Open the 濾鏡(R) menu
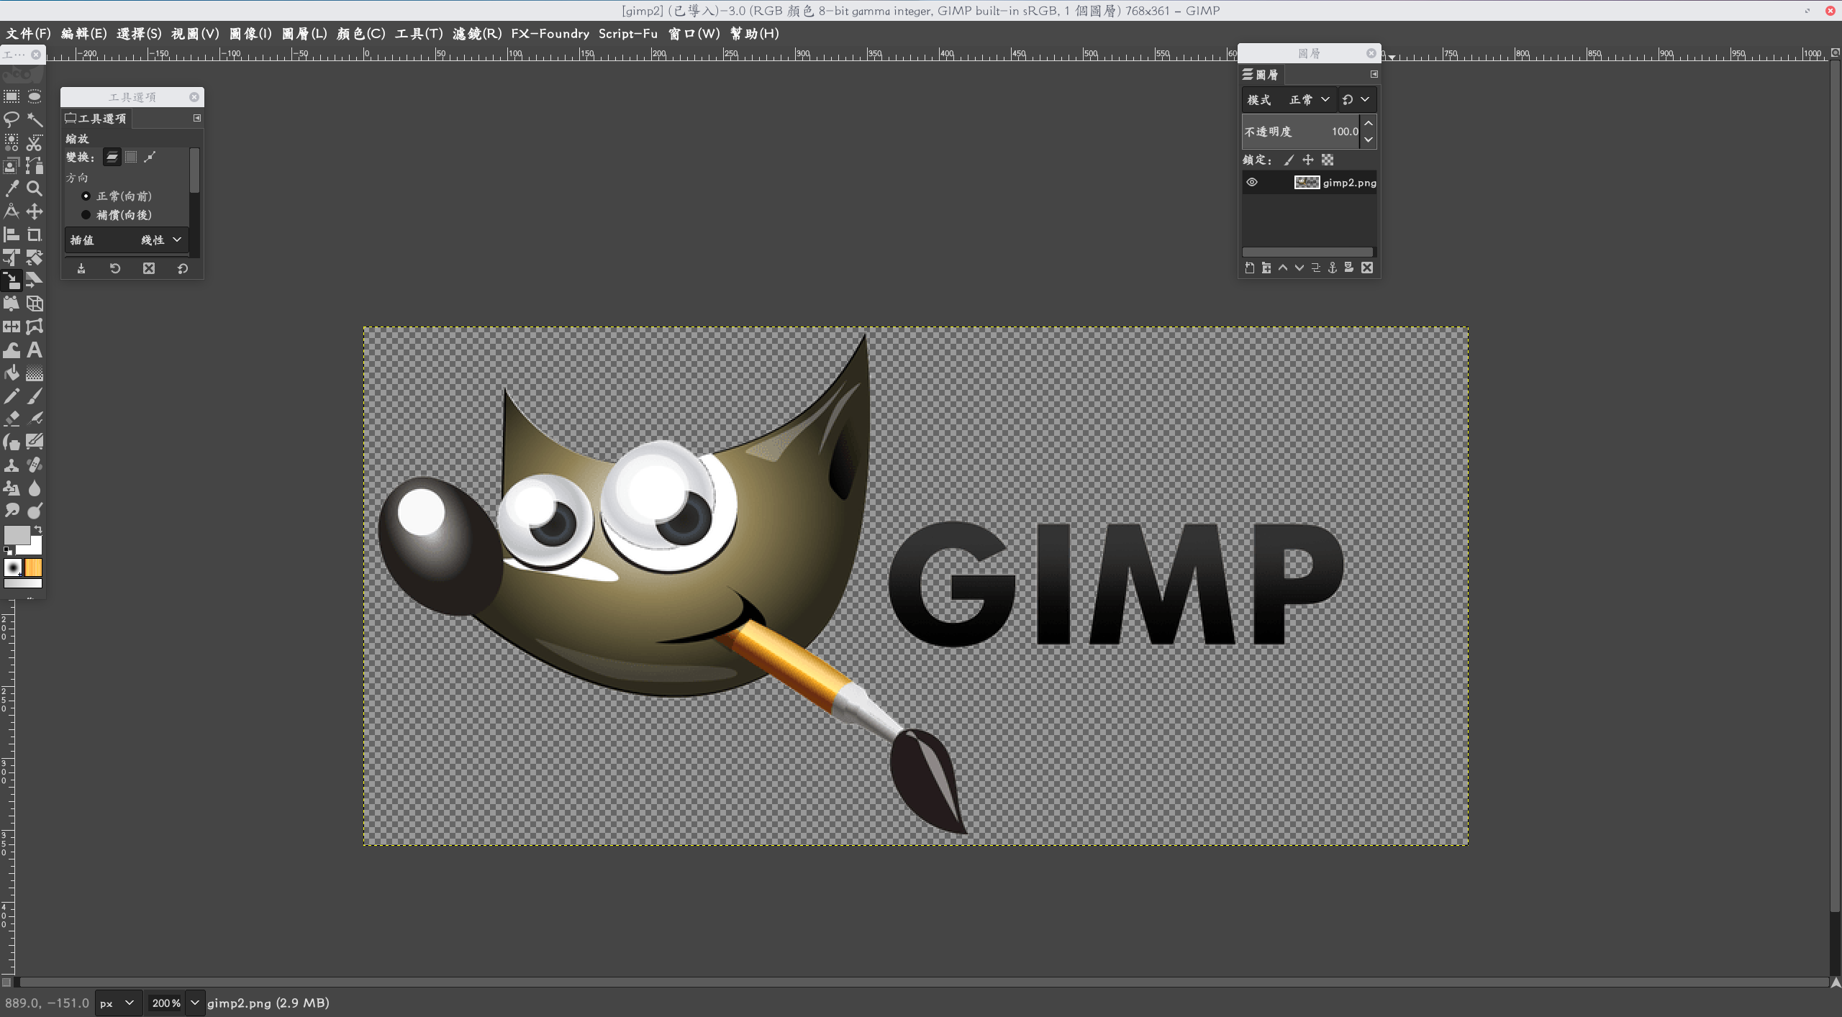This screenshot has width=1842, height=1017. (477, 33)
